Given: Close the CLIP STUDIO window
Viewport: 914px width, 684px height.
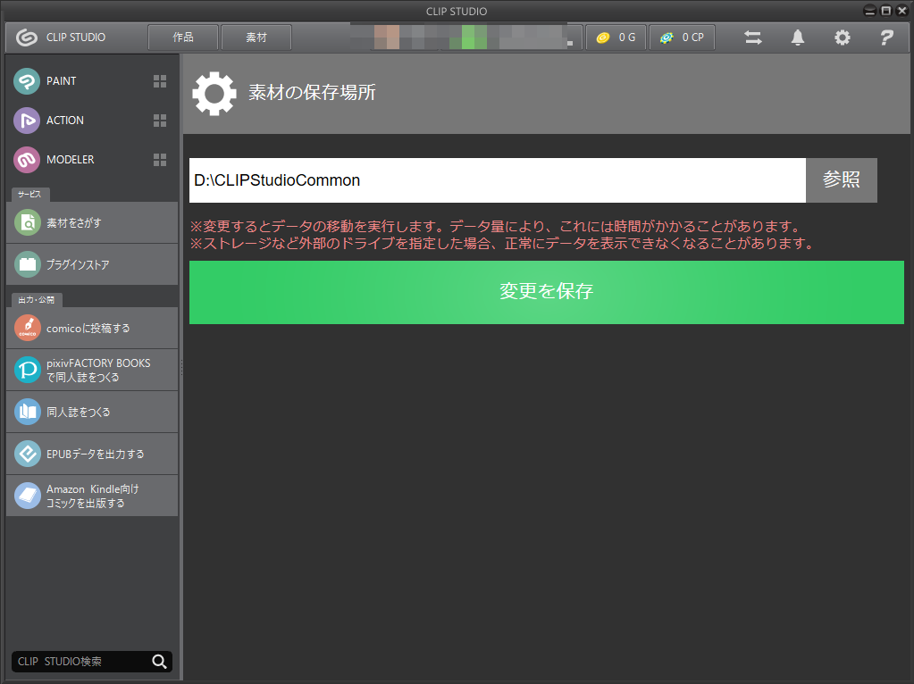Looking at the screenshot, I should point(901,11).
